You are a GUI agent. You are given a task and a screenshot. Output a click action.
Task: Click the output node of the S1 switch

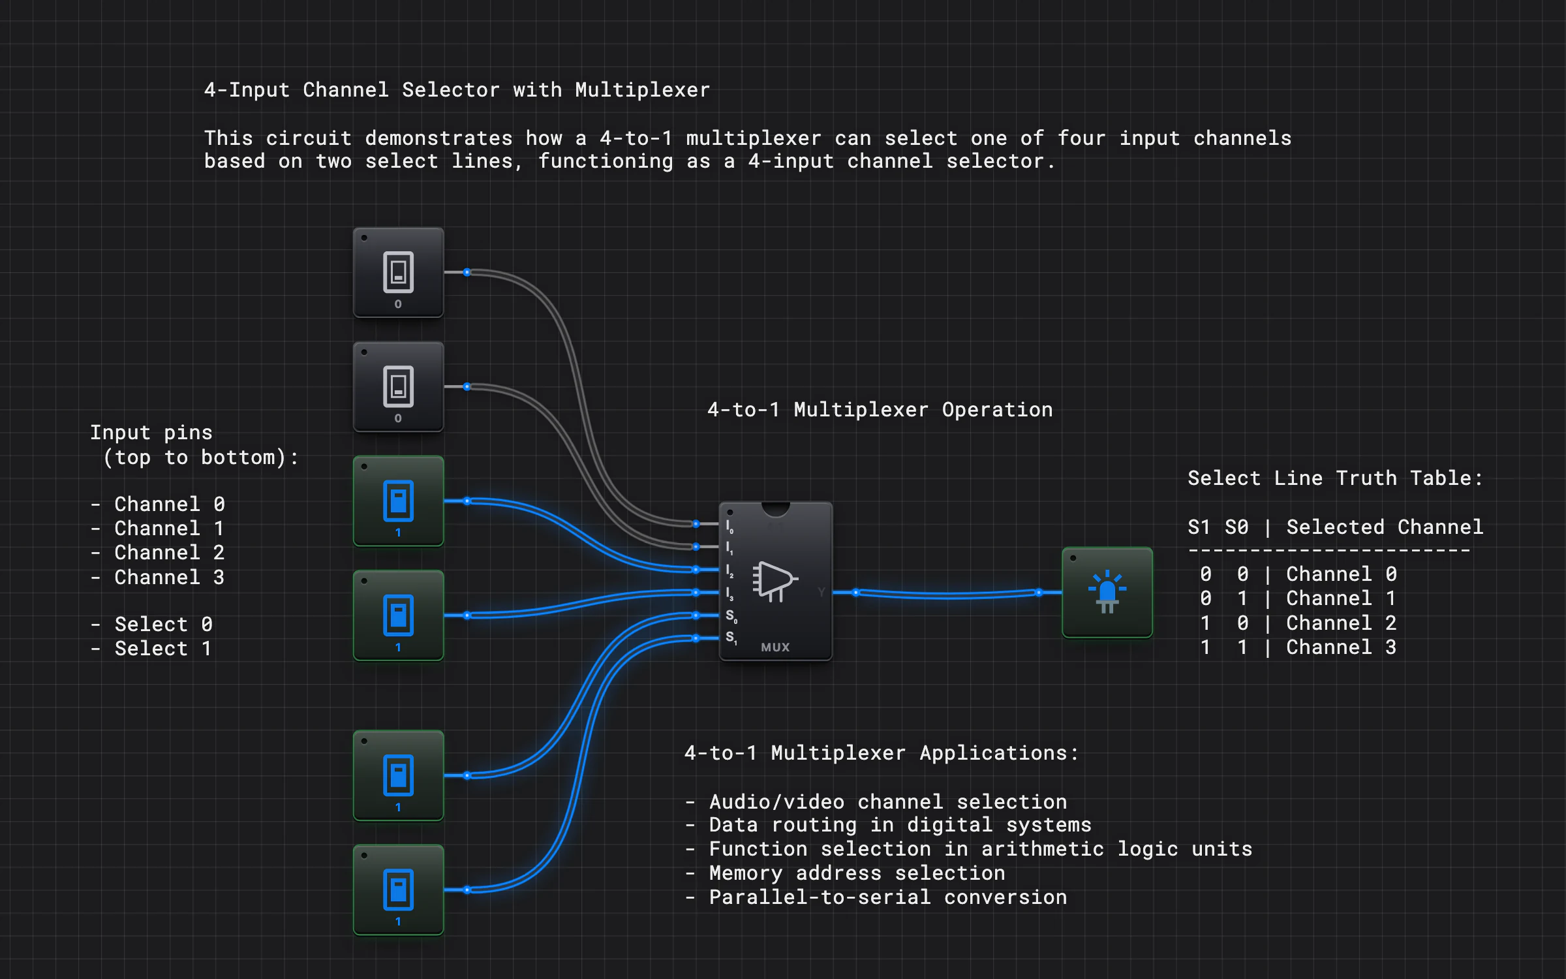[467, 890]
